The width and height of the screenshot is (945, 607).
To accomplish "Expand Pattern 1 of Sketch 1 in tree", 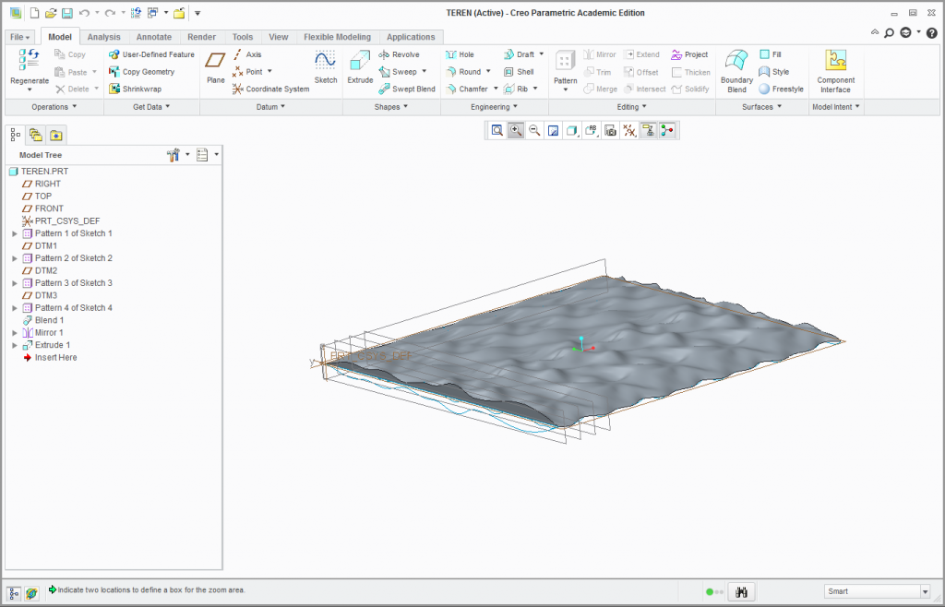I will [x=15, y=233].
